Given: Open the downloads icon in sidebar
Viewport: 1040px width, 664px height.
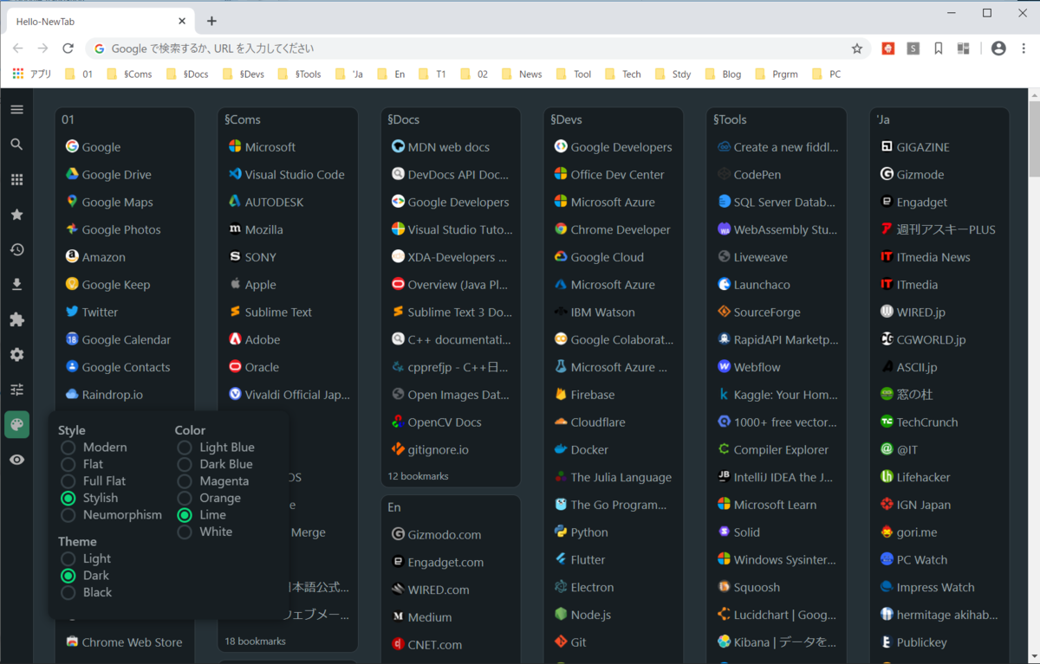Looking at the screenshot, I should tap(16, 285).
